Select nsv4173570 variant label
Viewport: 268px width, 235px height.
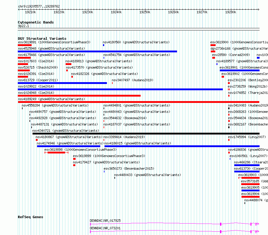pyautogui.click(x=99, y=67)
